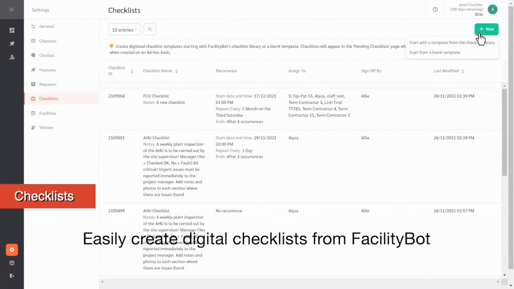
Task: Click 'Allie' sign-off in row 2105501
Action: coord(365,138)
